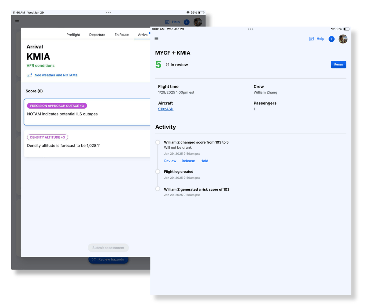Switch to the En Route tab
This screenshot has width=367, height=307.
tap(121, 35)
